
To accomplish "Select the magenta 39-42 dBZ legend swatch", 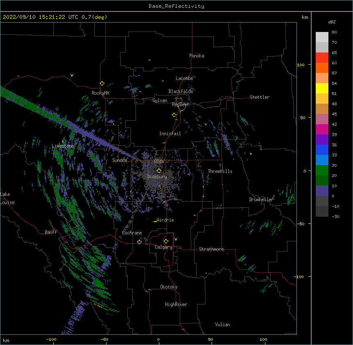I will (x=322, y=129).
